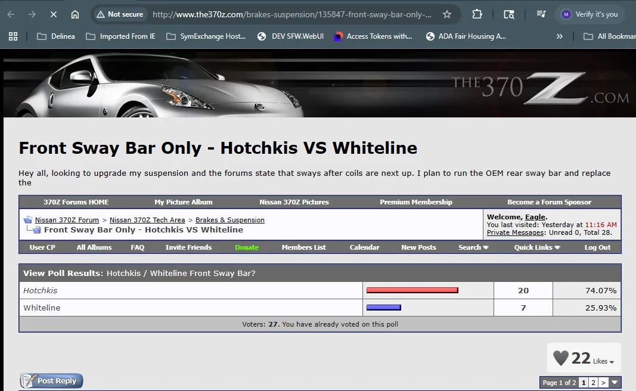
Task: Click the Hotchkis poll option text
Action: (x=40, y=290)
